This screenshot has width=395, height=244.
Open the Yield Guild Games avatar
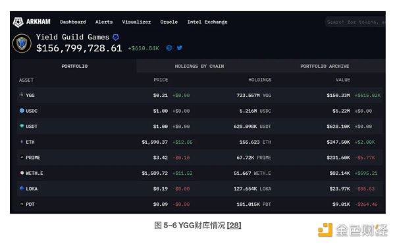[22, 44]
